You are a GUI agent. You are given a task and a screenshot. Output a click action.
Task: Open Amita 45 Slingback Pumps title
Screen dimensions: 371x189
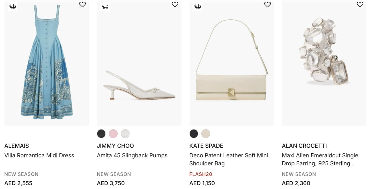click(132, 155)
